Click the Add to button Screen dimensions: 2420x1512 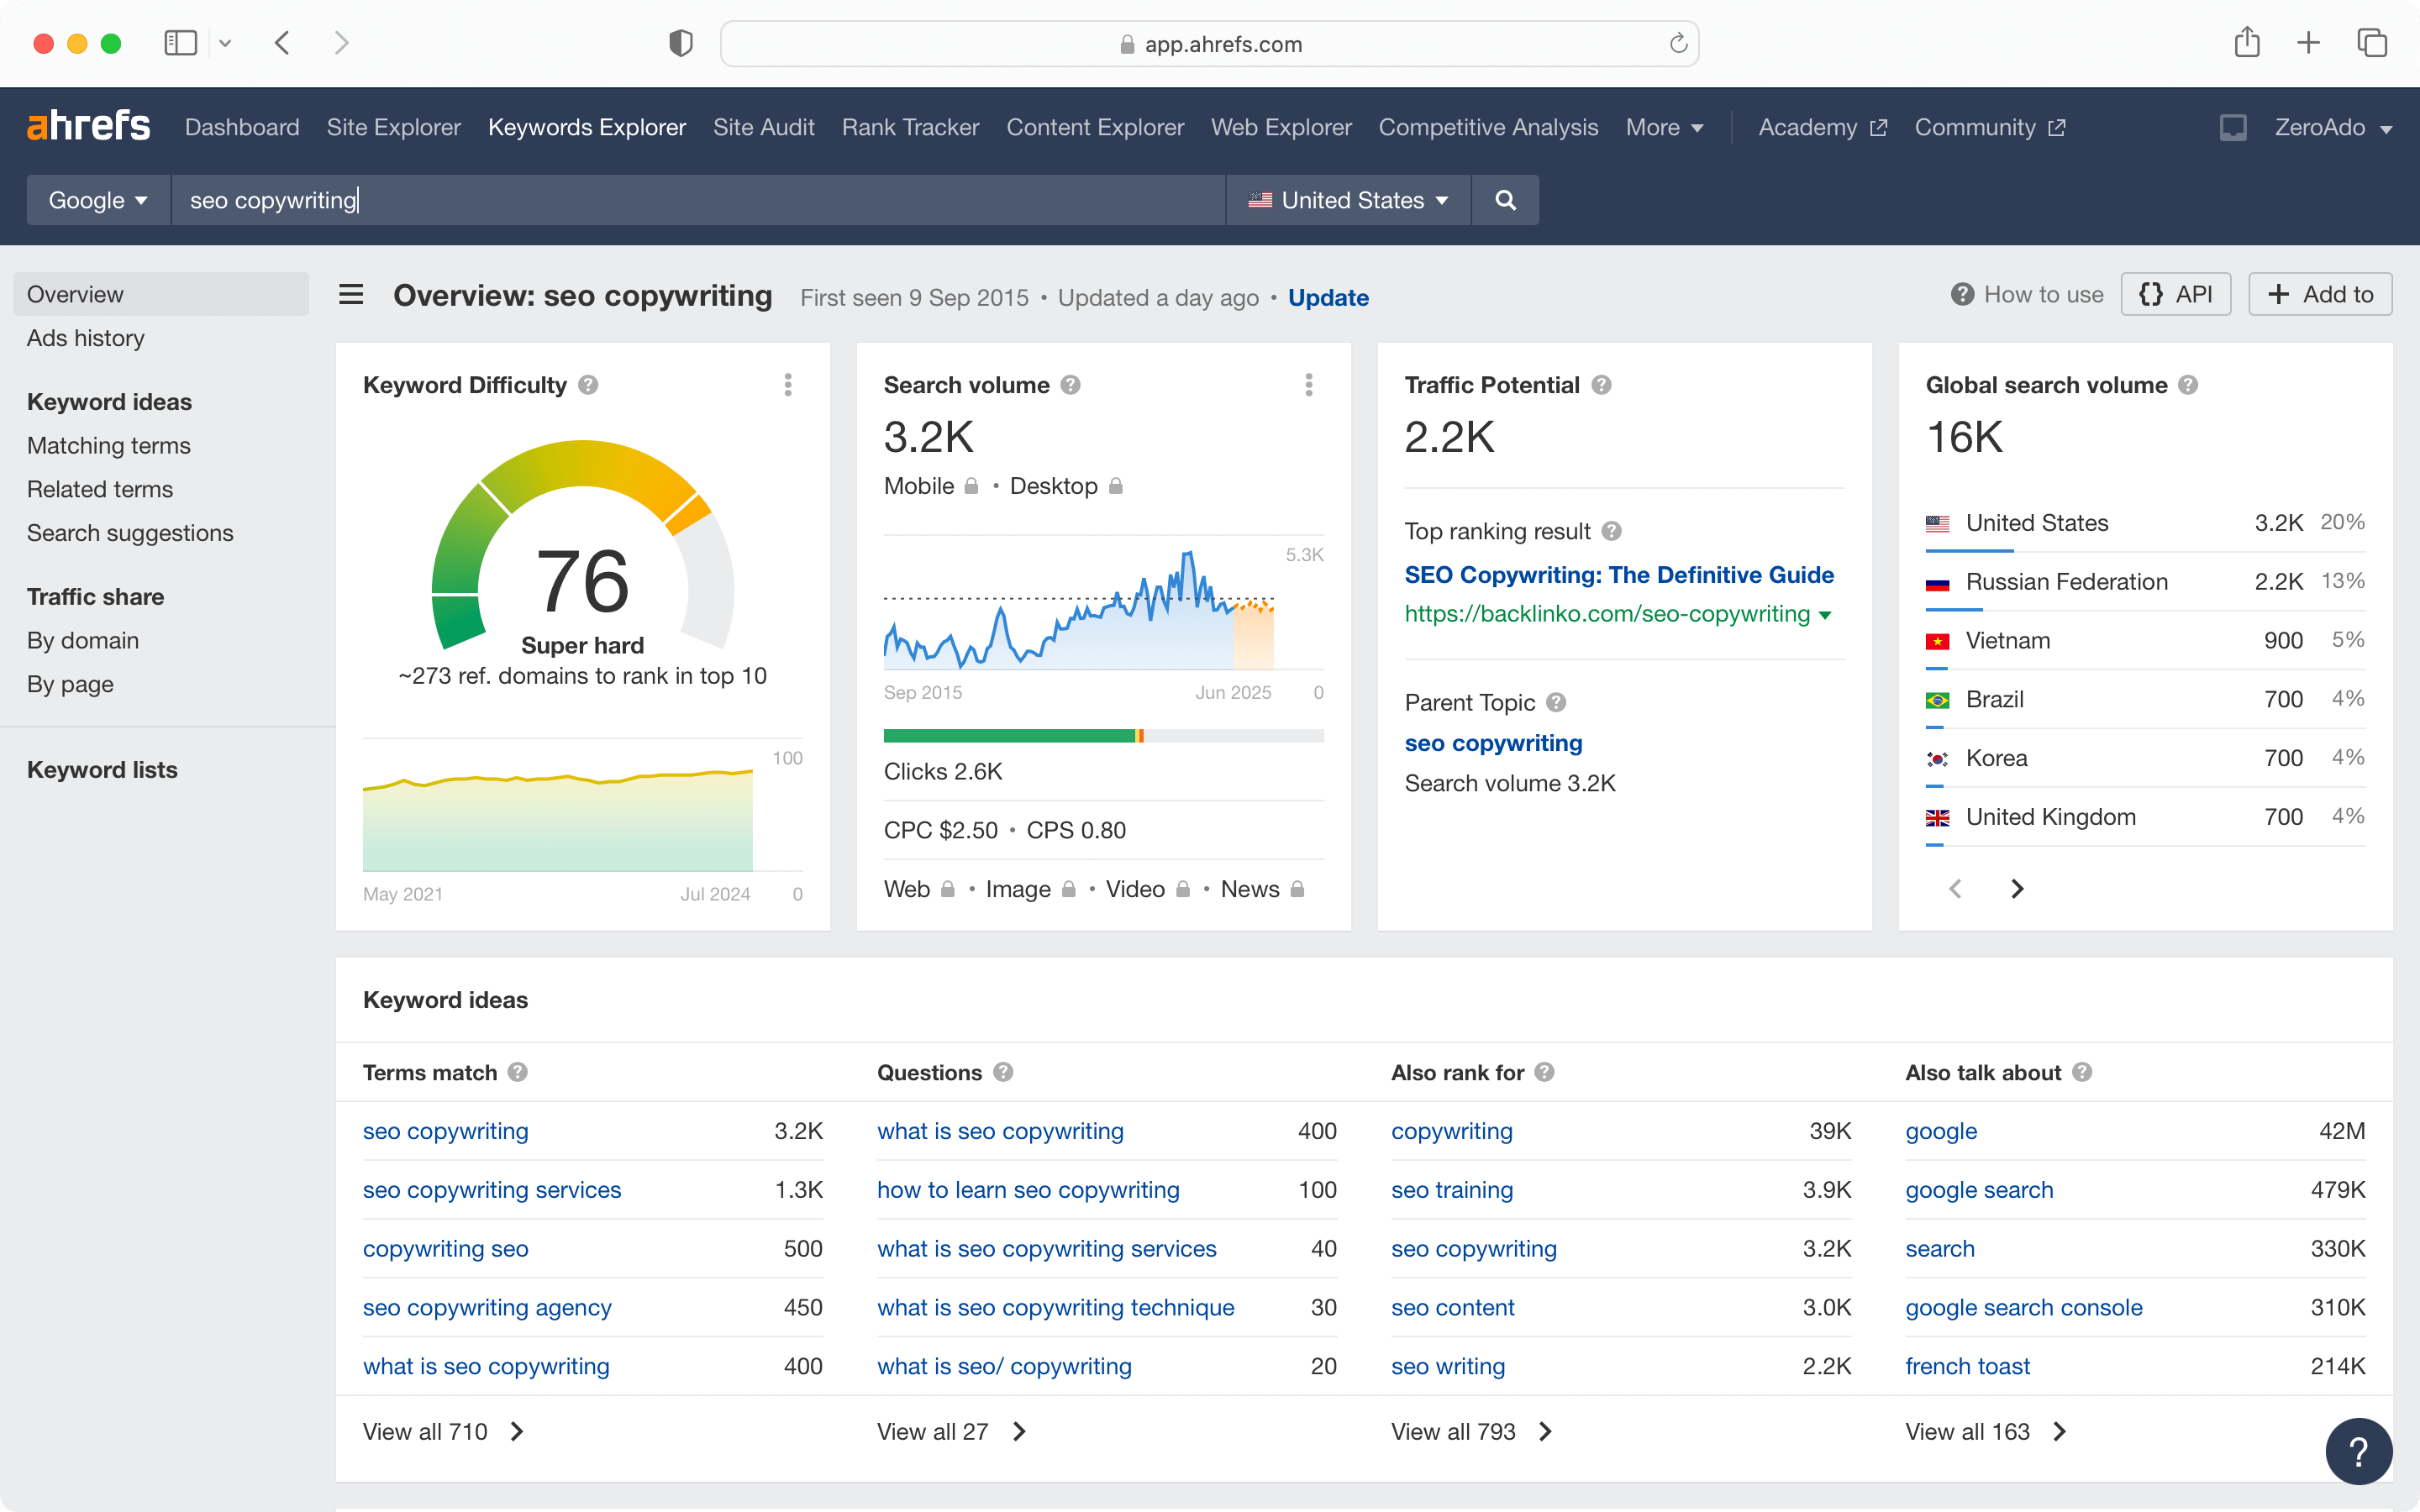pos(2320,294)
